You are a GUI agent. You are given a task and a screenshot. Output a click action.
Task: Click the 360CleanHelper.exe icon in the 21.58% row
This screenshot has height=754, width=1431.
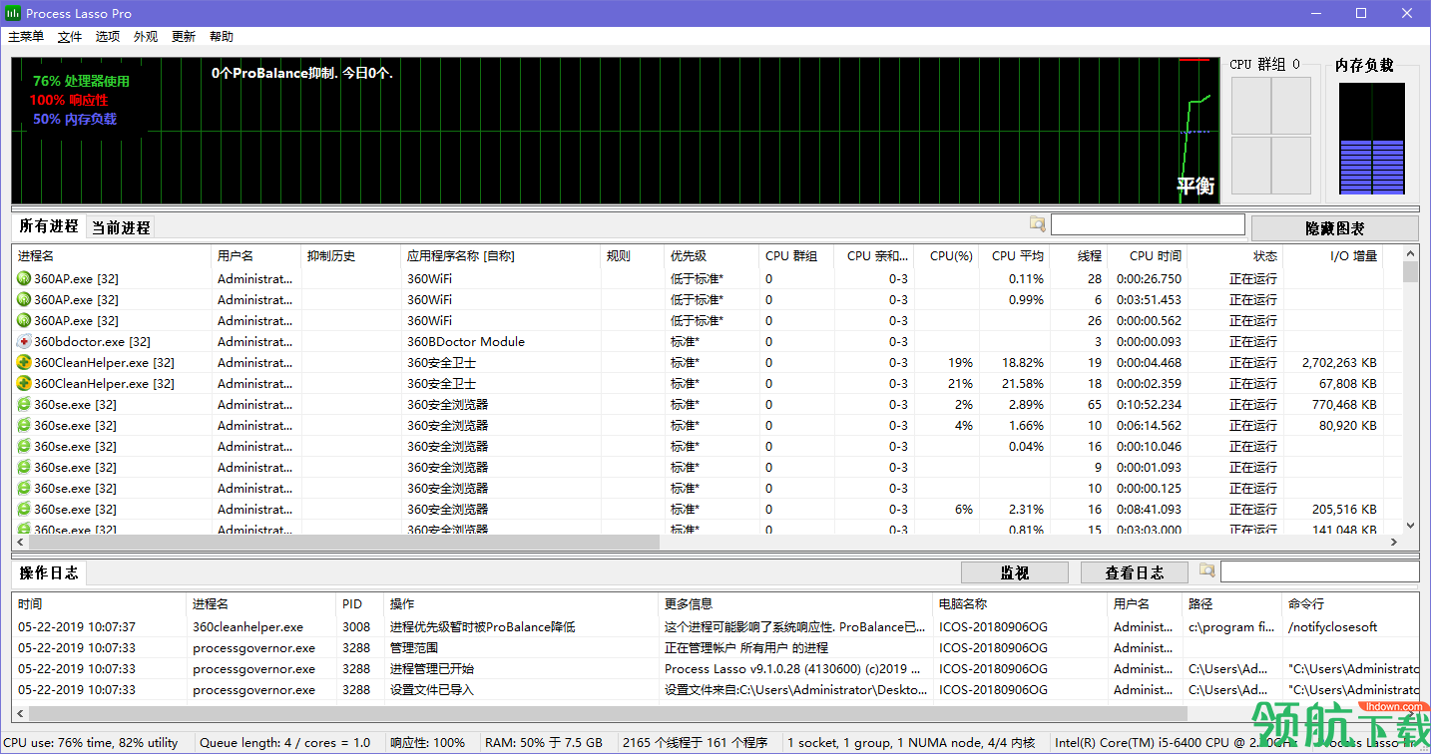(24, 384)
